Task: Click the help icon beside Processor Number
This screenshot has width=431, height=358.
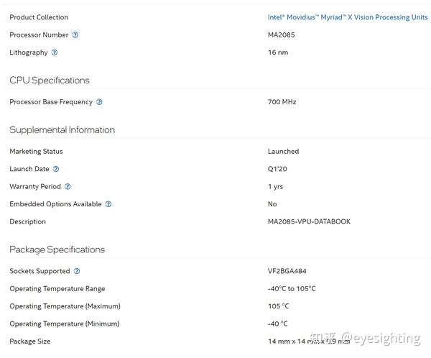Action: (75, 35)
